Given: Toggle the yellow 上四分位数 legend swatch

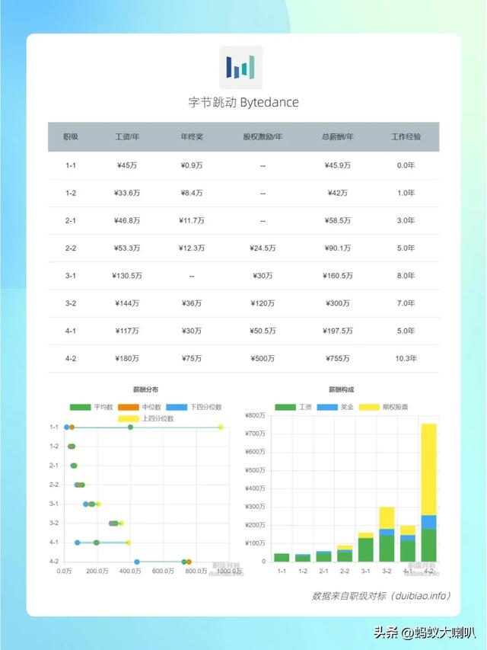Looking at the screenshot, I should click(x=129, y=418).
